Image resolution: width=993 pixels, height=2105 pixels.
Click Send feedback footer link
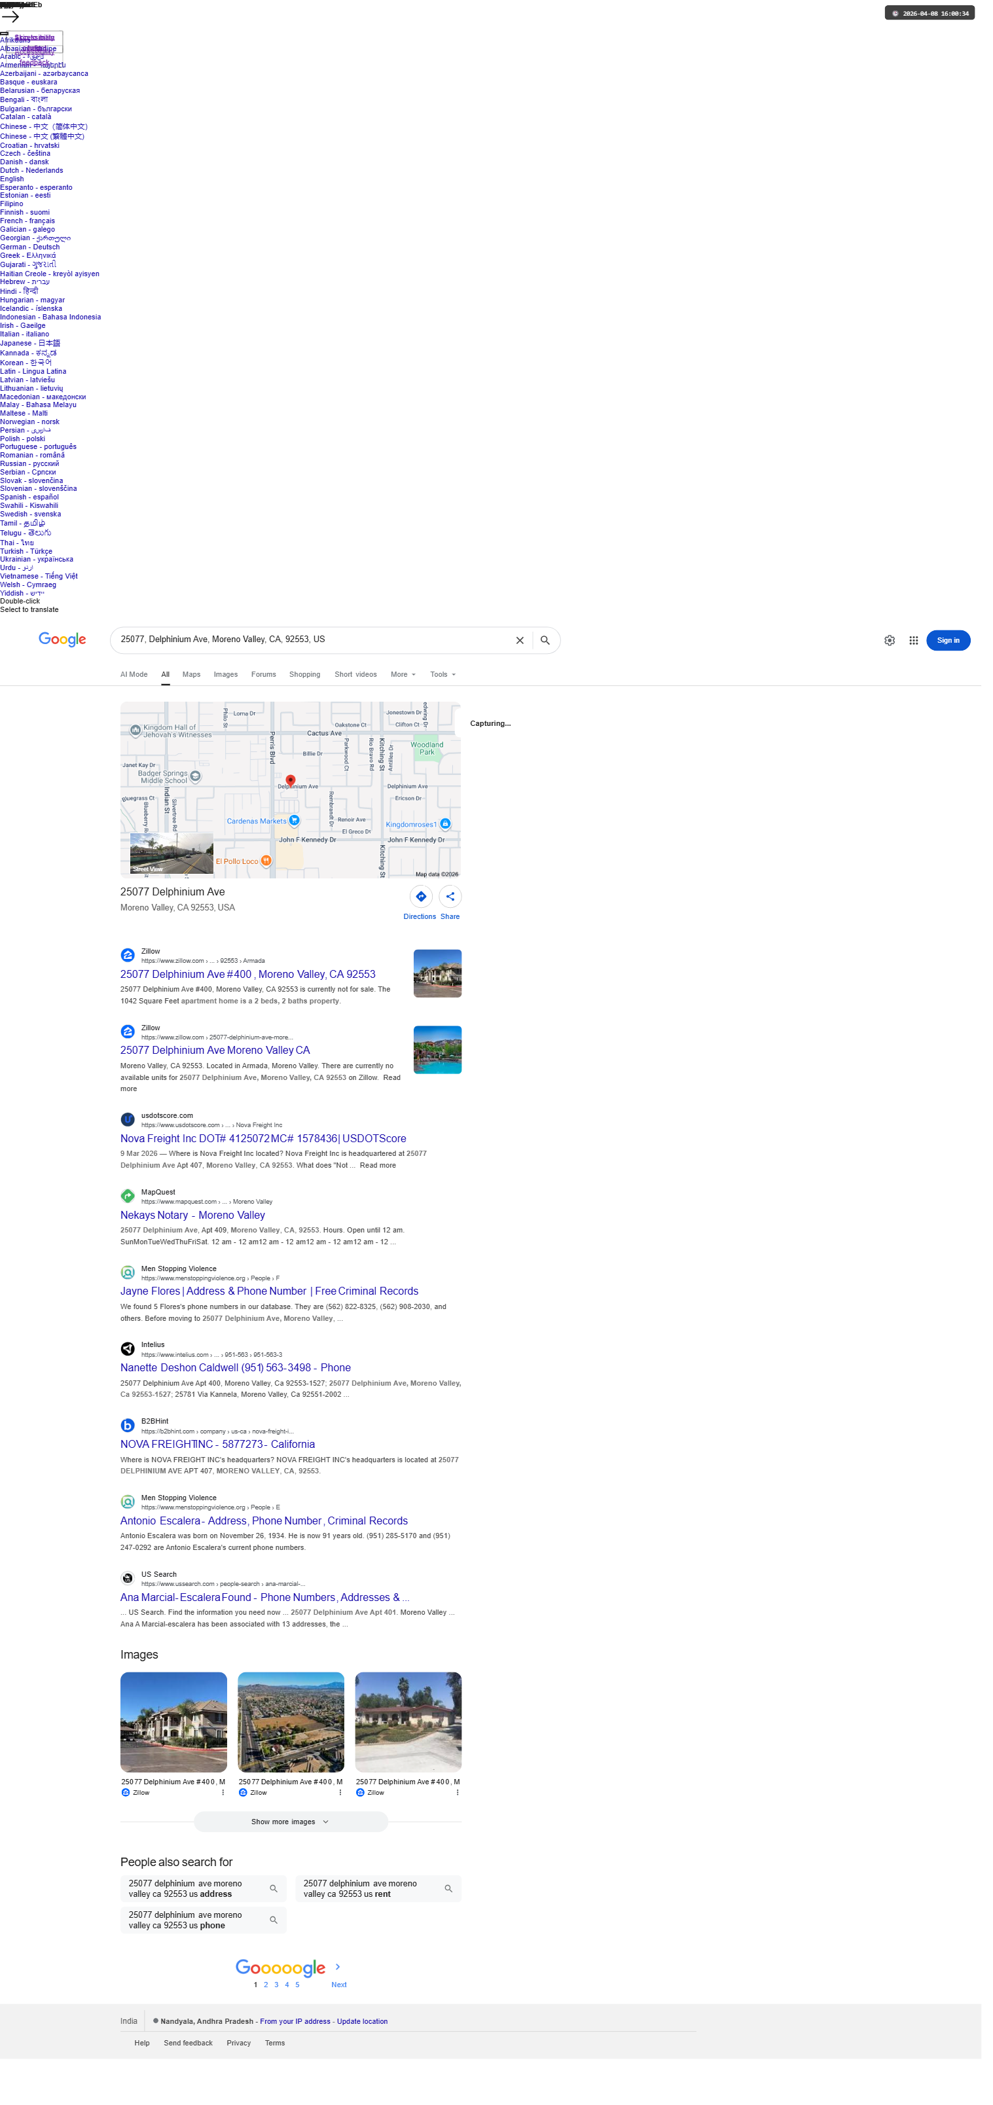click(188, 2043)
